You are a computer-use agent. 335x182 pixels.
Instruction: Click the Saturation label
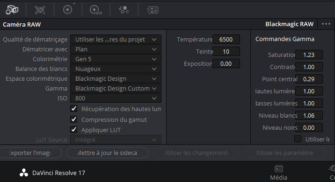tap(282, 55)
